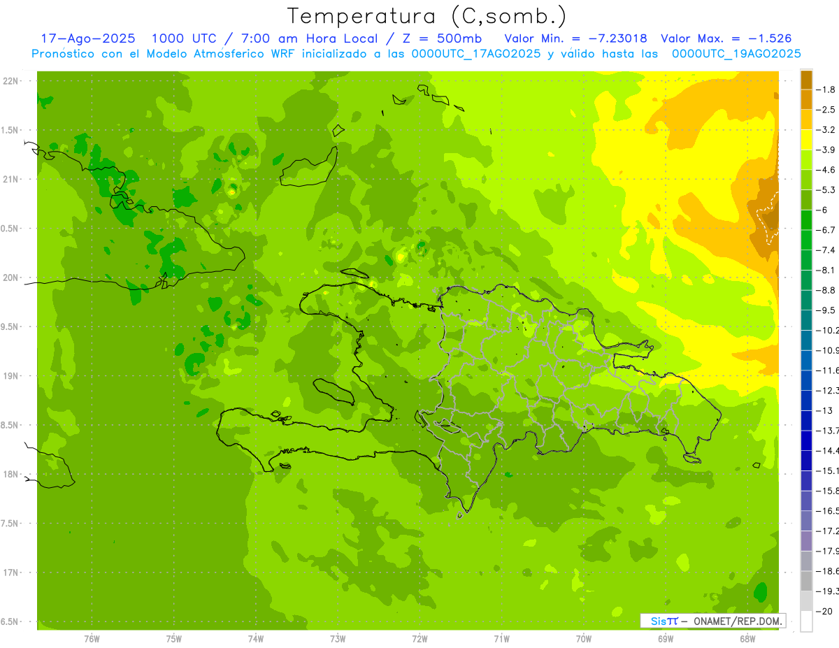Click the '1000 UTC' time text
Screen dimensions: 839x648
pos(184,38)
